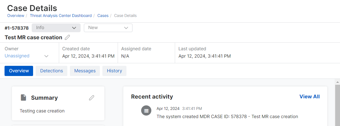
Task: Go to Threat Analysis Center Dashboard breadcrumb
Action: click(x=61, y=16)
